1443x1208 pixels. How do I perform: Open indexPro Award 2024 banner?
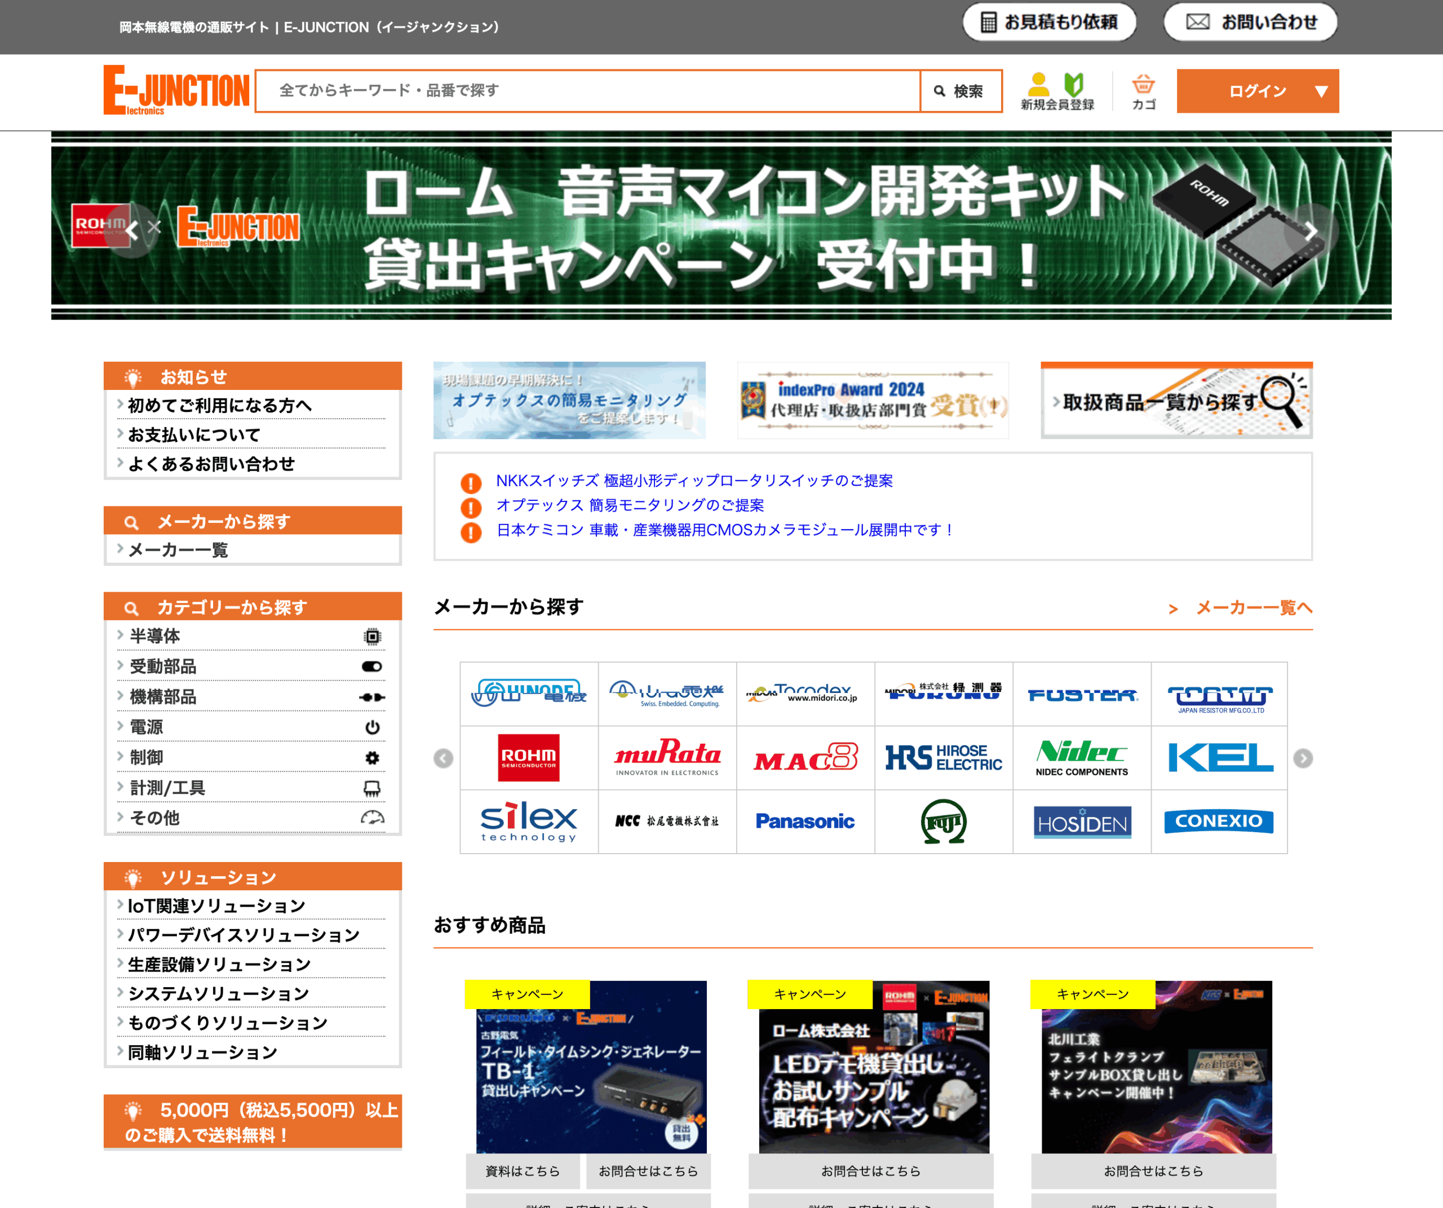tap(873, 399)
